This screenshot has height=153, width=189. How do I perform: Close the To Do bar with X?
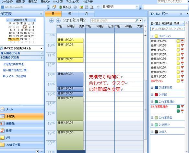(187, 14)
